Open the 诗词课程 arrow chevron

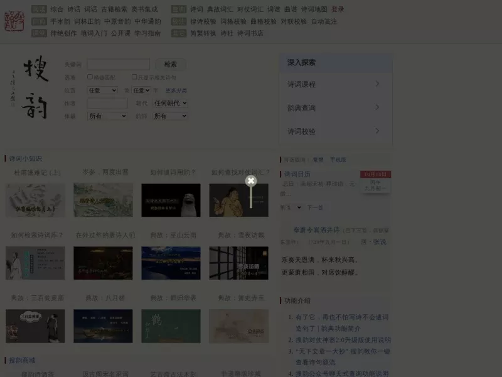tap(377, 84)
